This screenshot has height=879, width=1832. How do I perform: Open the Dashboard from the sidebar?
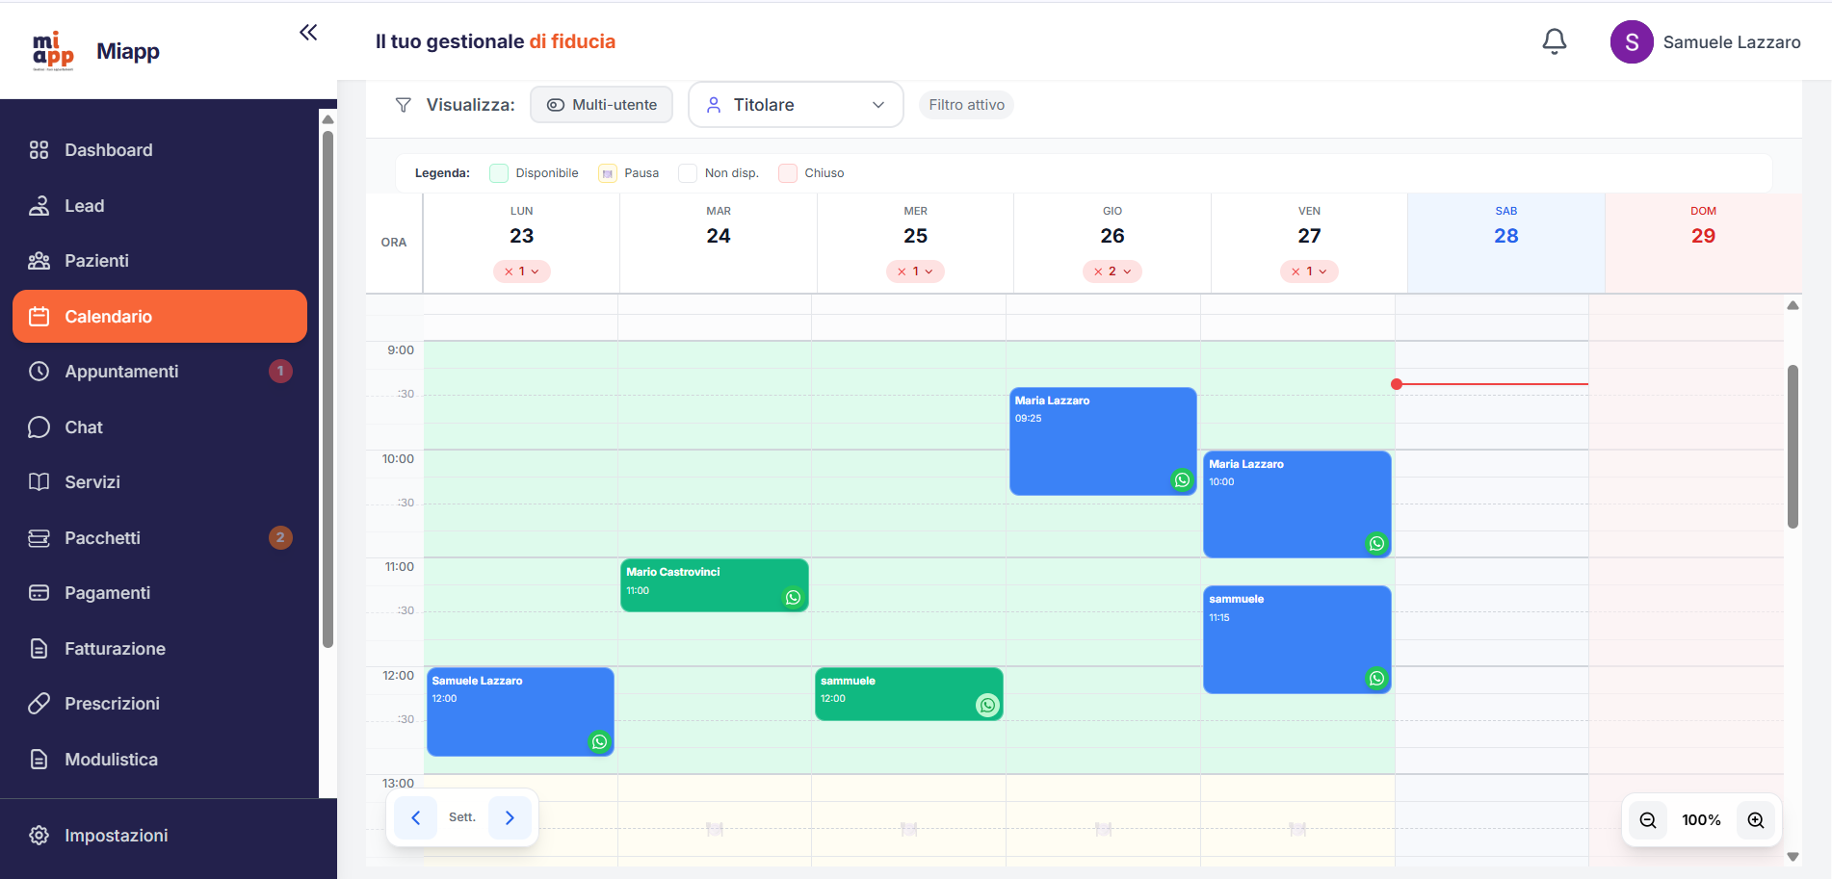pos(108,149)
